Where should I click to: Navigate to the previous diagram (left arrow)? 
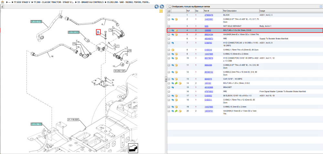tap(157, 6)
